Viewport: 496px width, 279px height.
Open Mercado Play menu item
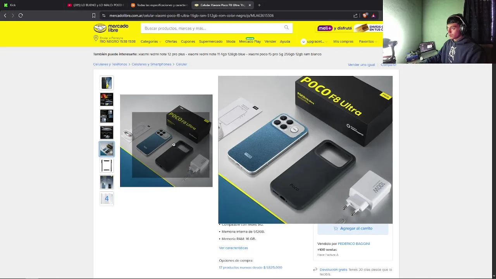250,41
